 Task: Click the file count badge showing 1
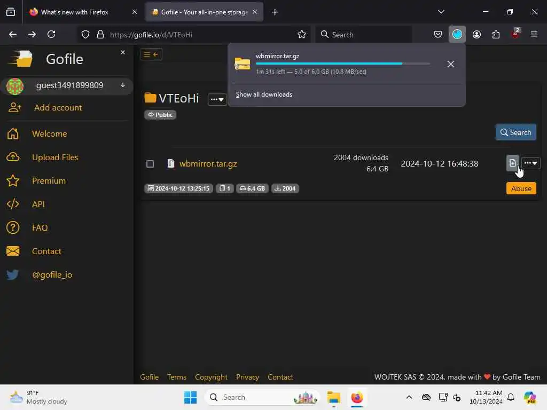pyautogui.click(x=225, y=188)
